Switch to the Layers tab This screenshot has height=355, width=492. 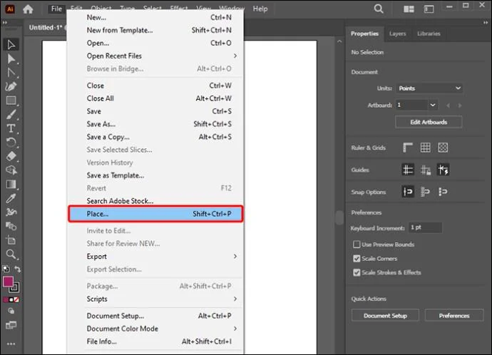point(397,34)
